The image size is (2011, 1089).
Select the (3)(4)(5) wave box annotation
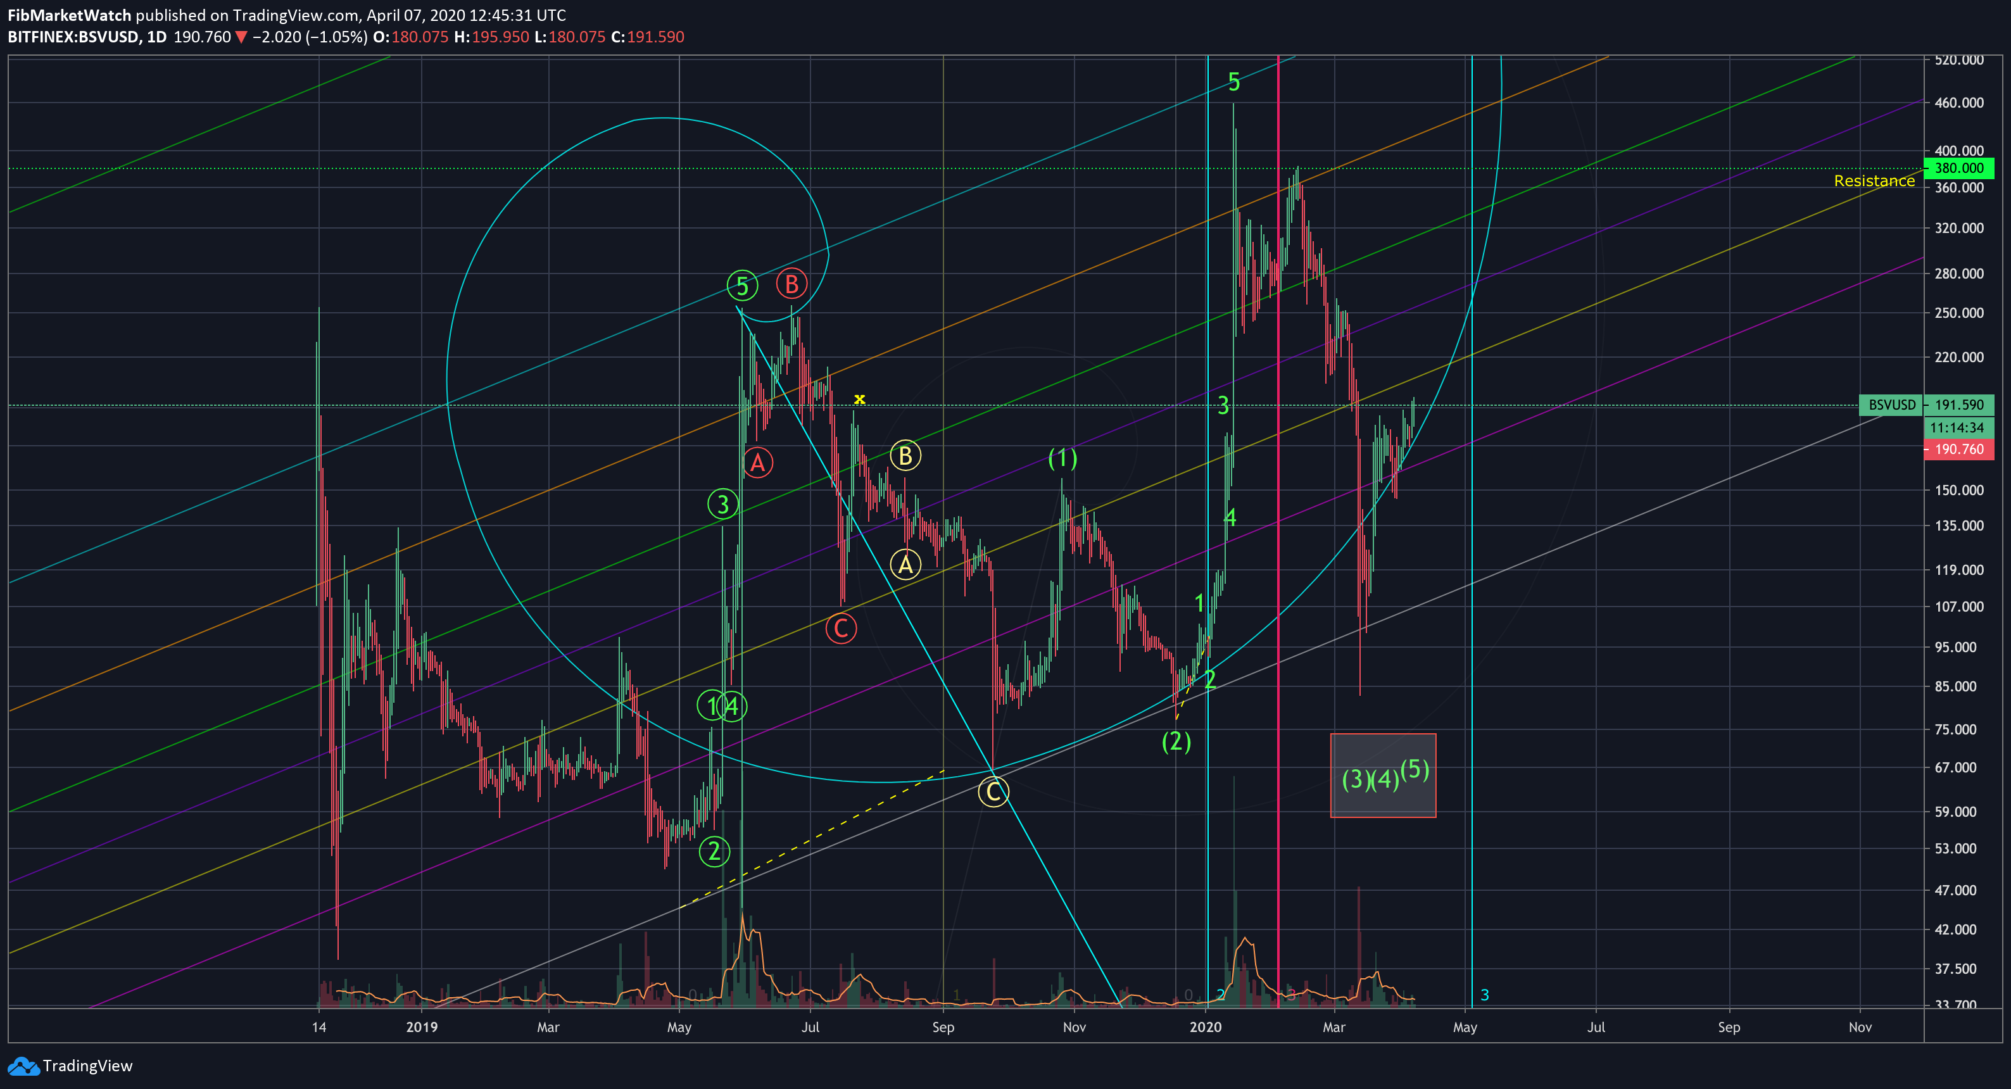[1384, 776]
